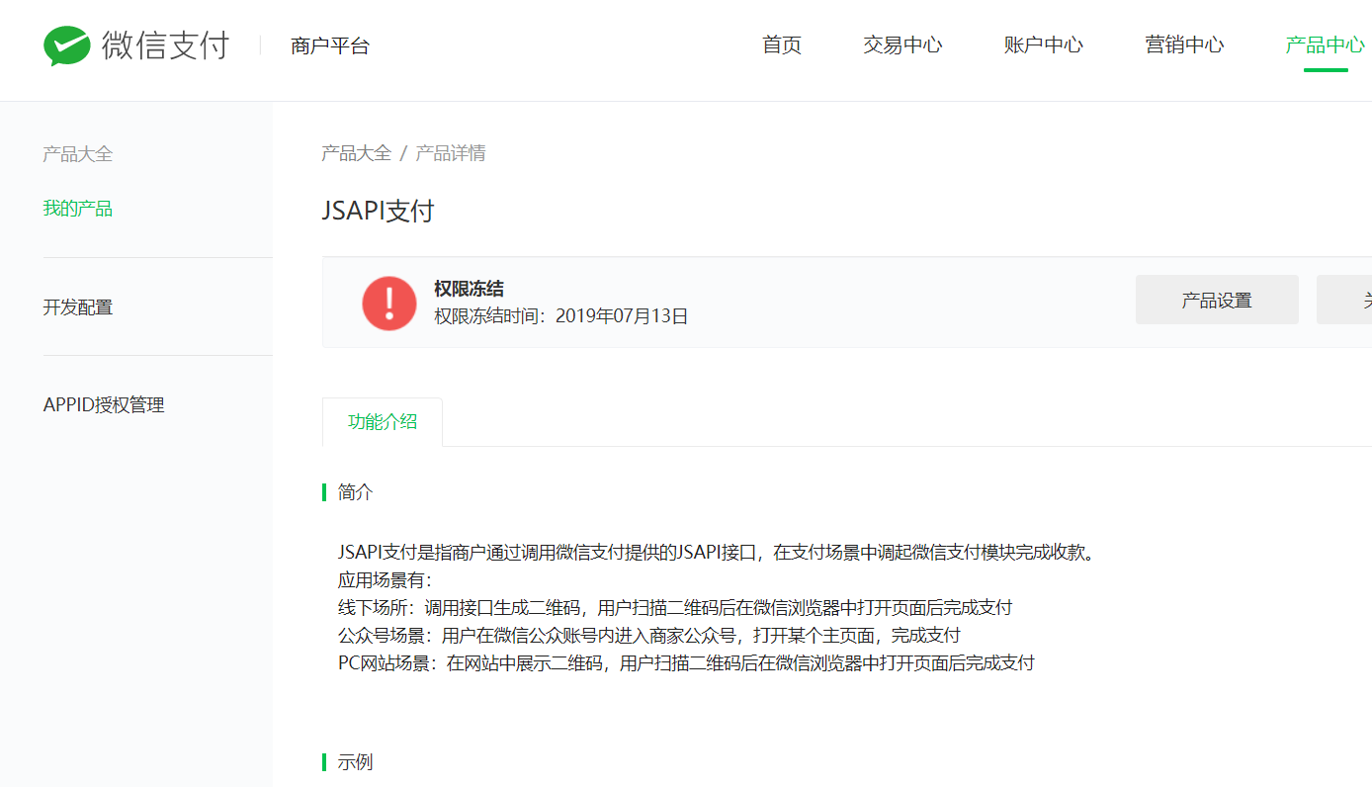The width and height of the screenshot is (1372, 787).
Task: Open 产品大全 in the left sidebar
Action: 78,154
